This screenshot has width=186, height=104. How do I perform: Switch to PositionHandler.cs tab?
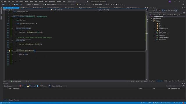coord(38,8)
